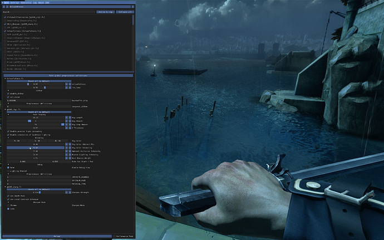The image size is (384, 240).
Task: Toggle Use Local Contrast Enhancer checkbox
Action: (8, 199)
